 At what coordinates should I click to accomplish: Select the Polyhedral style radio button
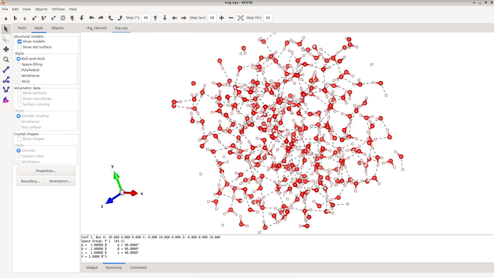(19, 70)
